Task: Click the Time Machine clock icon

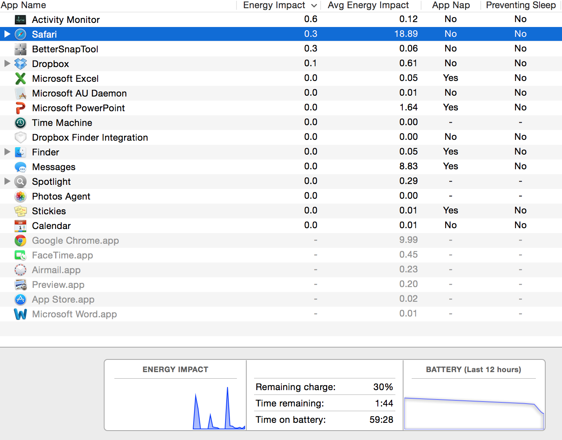Action: (x=20, y=123)
